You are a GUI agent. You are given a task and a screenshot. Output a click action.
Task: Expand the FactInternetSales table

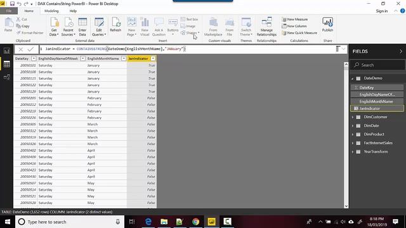(353, 143)
